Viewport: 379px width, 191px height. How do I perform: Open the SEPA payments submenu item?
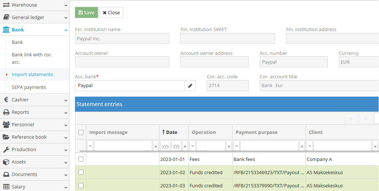(29, 87)
